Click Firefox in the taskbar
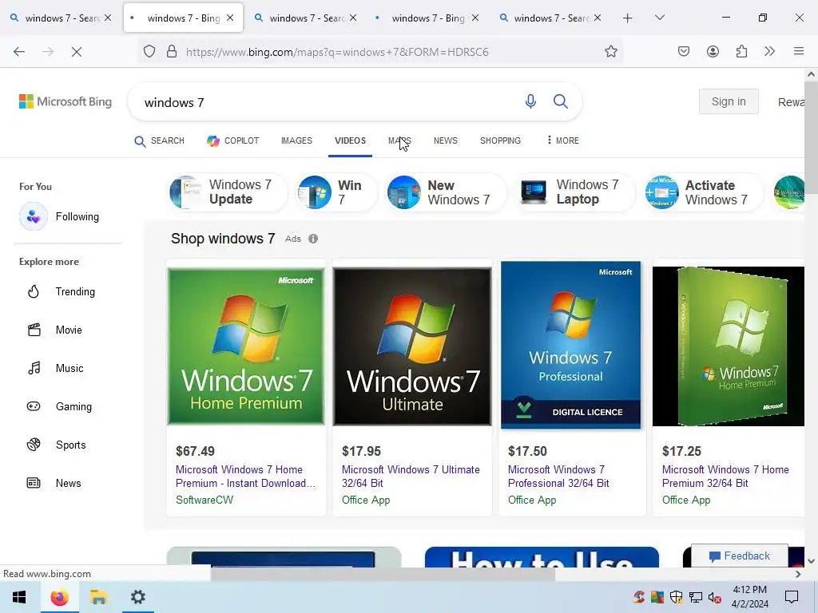 pyautogui.click(x=59, y=597)
